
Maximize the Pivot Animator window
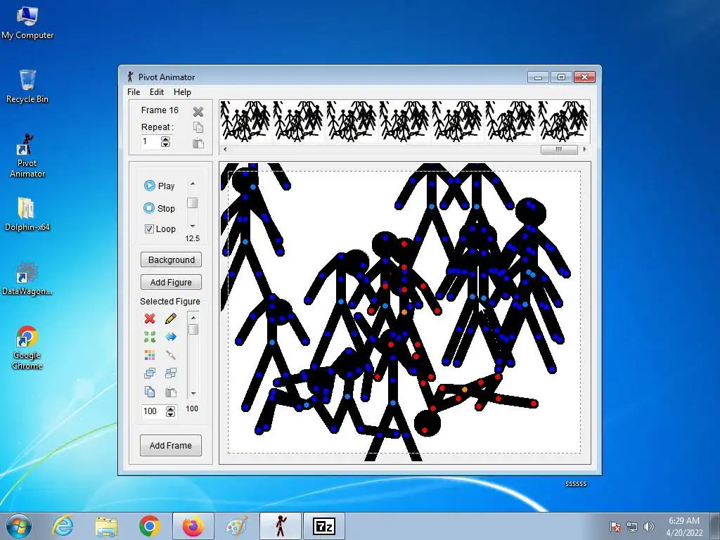click(561, 77)
